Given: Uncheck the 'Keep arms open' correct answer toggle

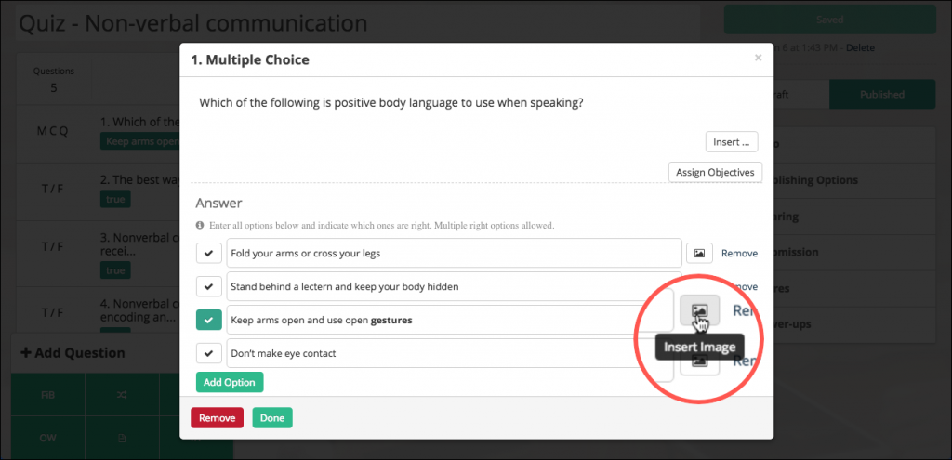Looking at the screenshot, I should point(209,320).
